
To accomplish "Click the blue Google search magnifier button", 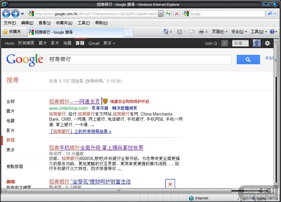I will (248, 60).
